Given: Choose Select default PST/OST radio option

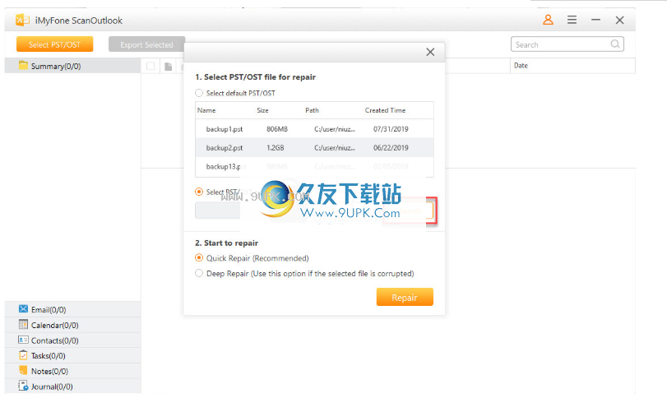Looking at the screenshot, I should point(199,93).
